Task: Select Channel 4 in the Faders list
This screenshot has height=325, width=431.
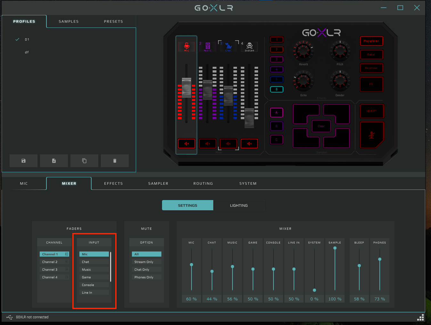Action: pos(54,277)
